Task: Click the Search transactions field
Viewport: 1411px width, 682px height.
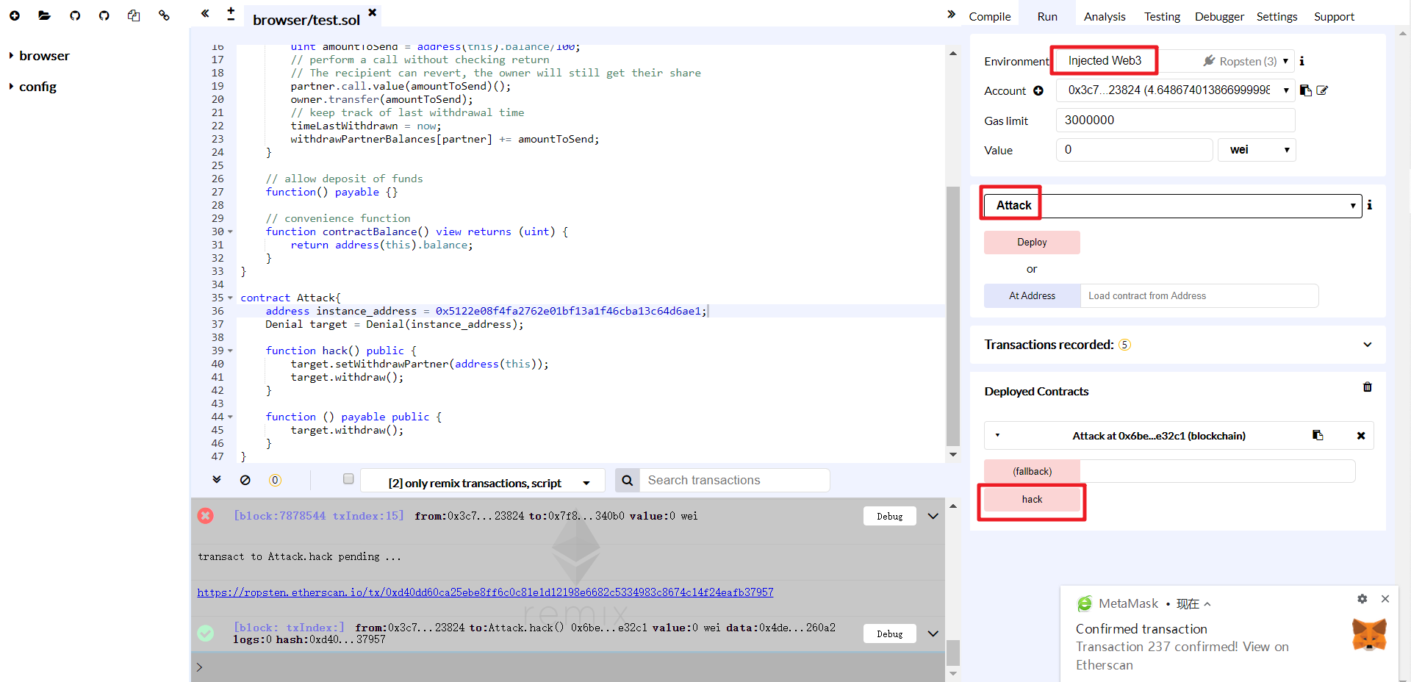Action: click(734, 481)
